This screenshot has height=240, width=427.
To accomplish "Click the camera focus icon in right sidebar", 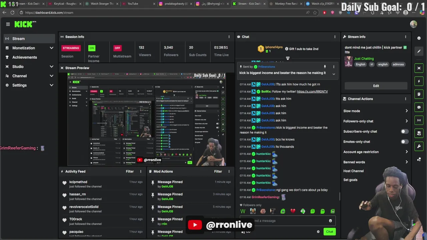I will [419, 68].
